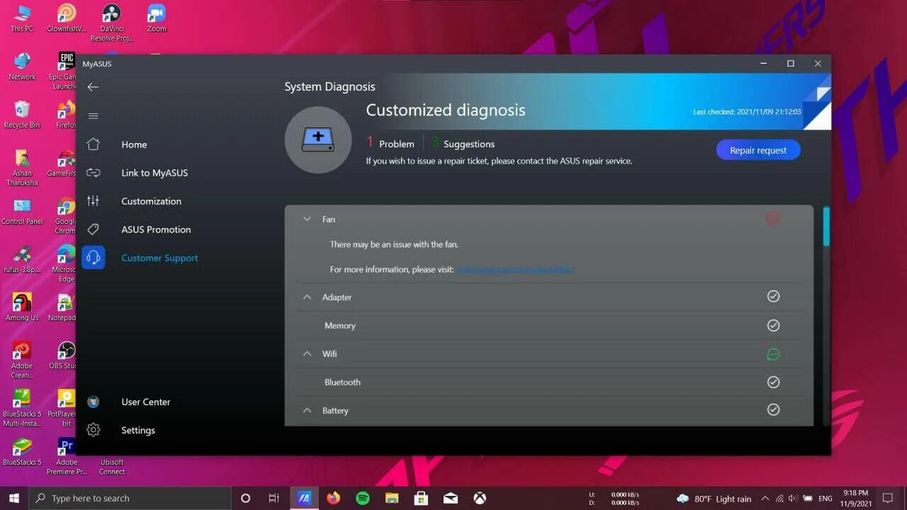Click the Home house icon
Image resolution: width=907 pixels, height=510 pixels.
(93, 144)
